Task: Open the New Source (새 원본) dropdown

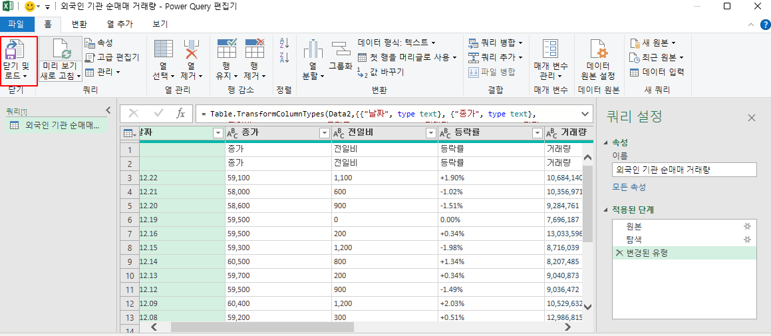Action: click(x=653, y=43)
